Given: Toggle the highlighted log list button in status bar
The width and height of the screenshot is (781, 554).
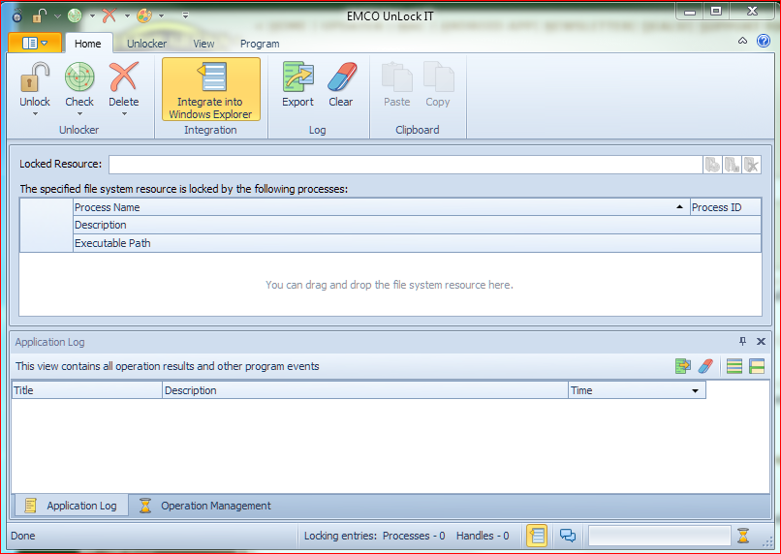Looking at the screenshot, I should [x=537, y=536].
